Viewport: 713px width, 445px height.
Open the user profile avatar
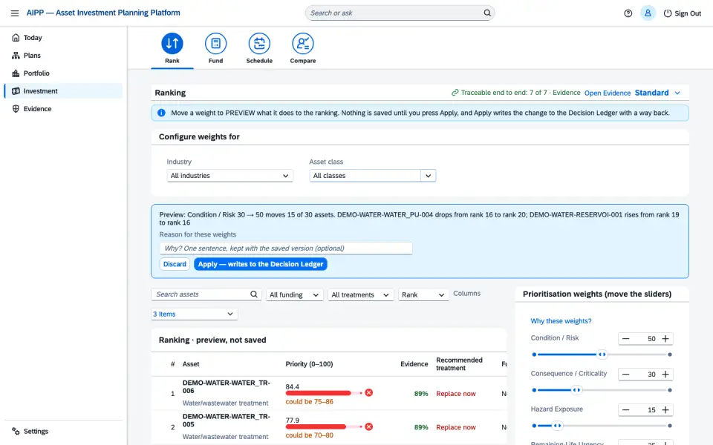point(648,13)
